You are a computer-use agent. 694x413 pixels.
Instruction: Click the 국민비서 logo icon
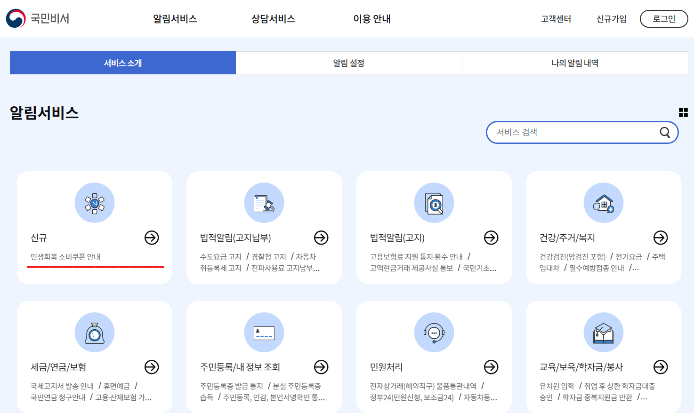15,18
